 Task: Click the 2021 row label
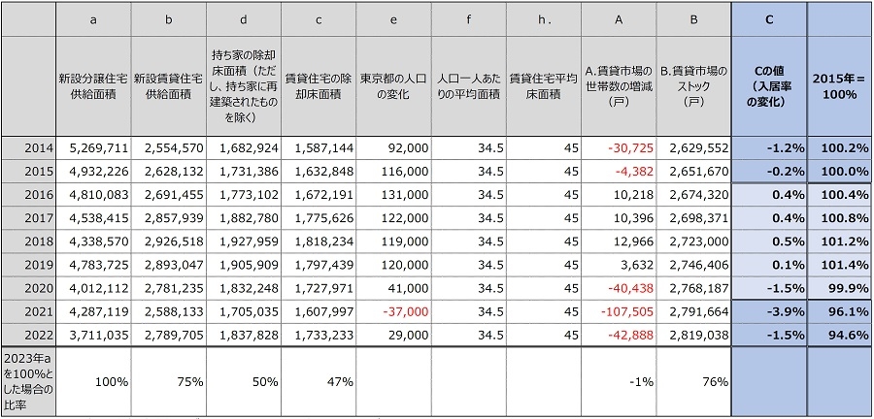coord(28,311)
